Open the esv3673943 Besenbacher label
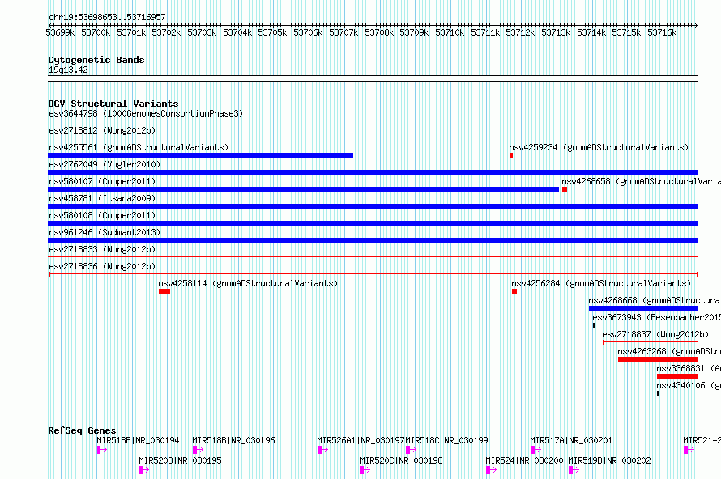The width and height of the screenshot is (721, 479). point(657,317)
